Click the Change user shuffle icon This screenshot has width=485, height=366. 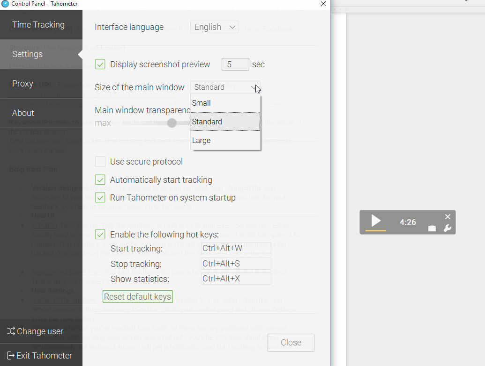click(11, 331)
